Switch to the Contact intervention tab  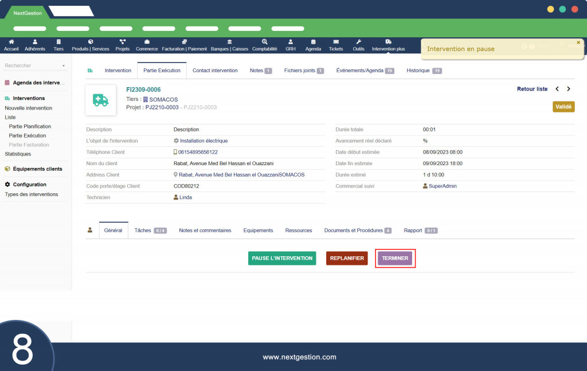point(215,71)
